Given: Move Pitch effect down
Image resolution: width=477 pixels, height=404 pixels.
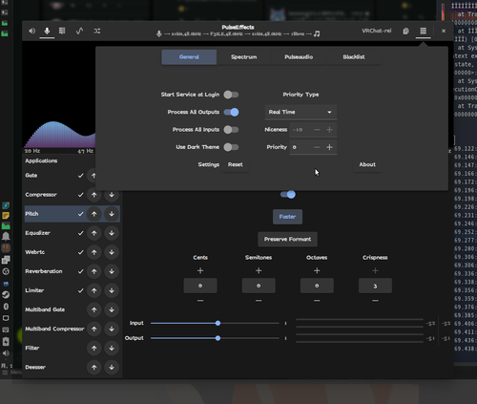Looking at the screenshot, I should point(112,214).
